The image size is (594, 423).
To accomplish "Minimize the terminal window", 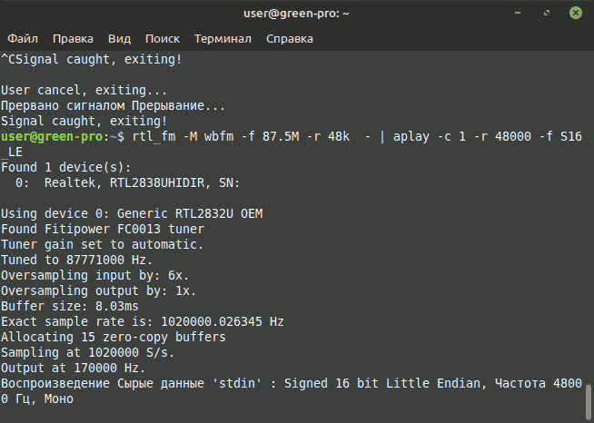I will (518, 13).
